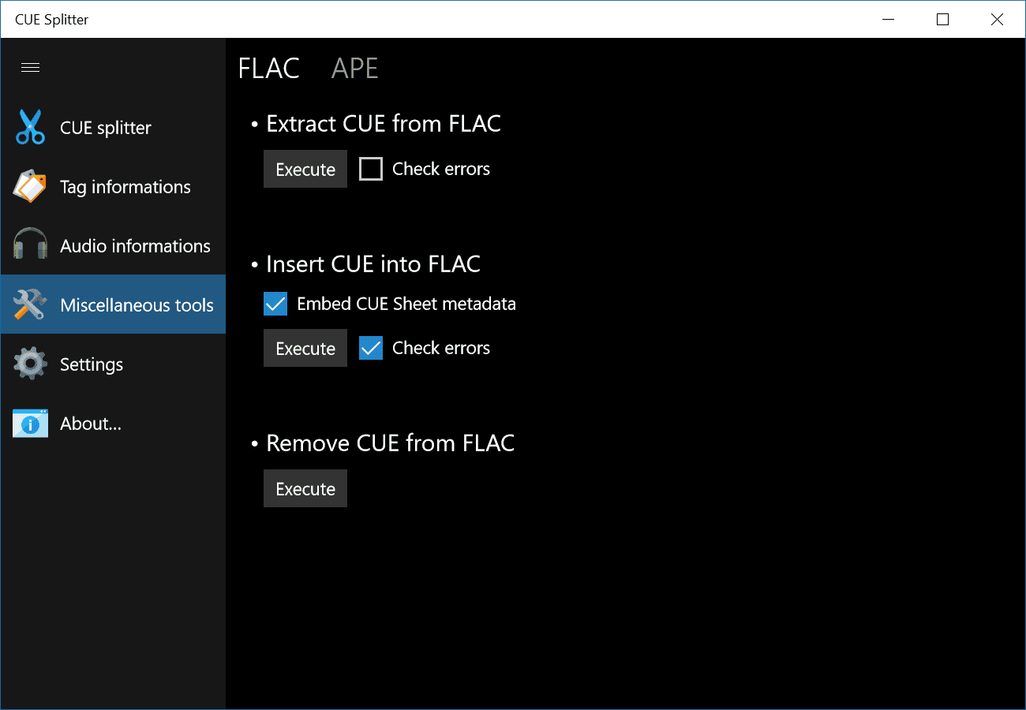This screenshot has height=710, width=1026.
Task: Open the About... label
Action: pyautogui.click(x=91, y=424)
